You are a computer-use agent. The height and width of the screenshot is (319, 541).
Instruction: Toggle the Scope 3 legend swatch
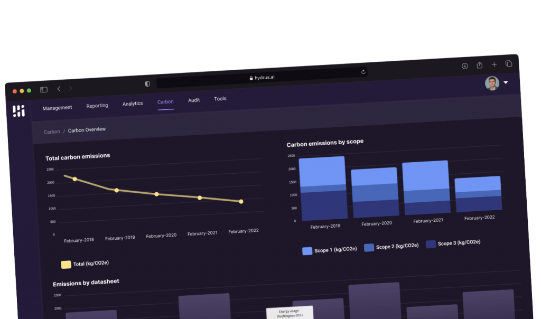click(431, 244)
